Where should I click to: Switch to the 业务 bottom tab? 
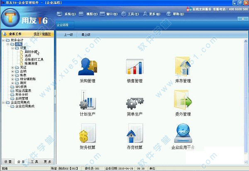pos(21,161)
